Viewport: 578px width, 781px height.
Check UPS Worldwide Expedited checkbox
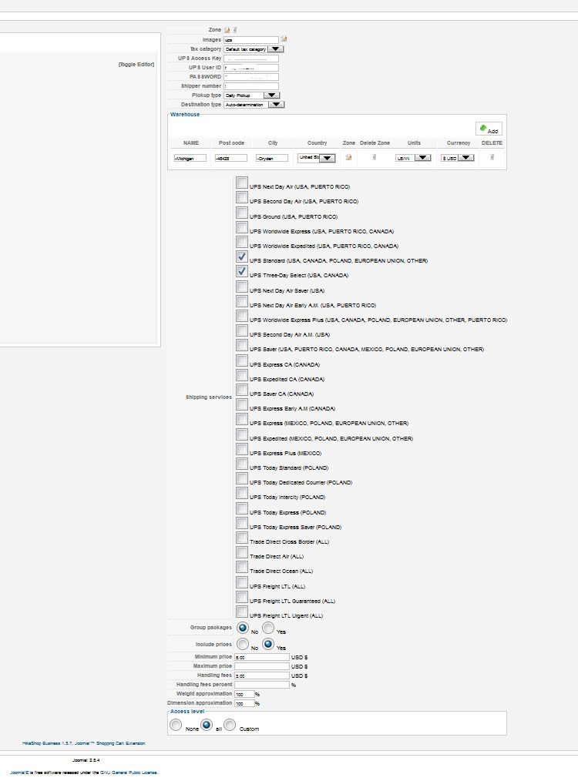[242, 242]
